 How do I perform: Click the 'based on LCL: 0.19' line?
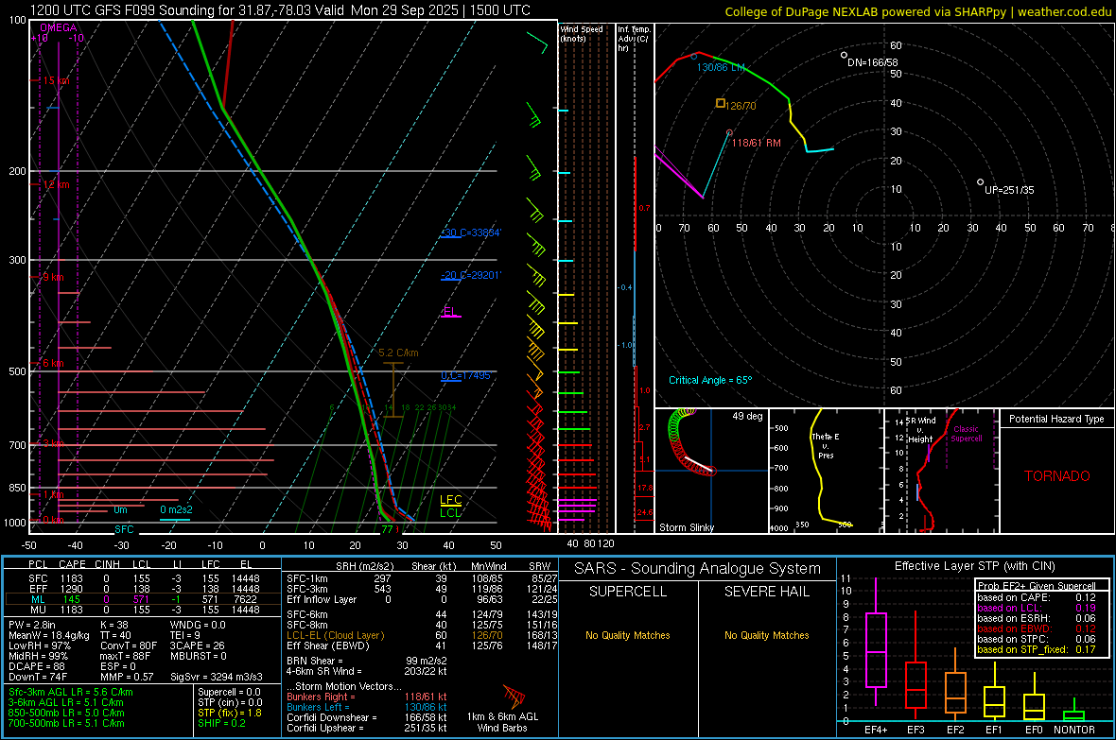pos(1037,608)
